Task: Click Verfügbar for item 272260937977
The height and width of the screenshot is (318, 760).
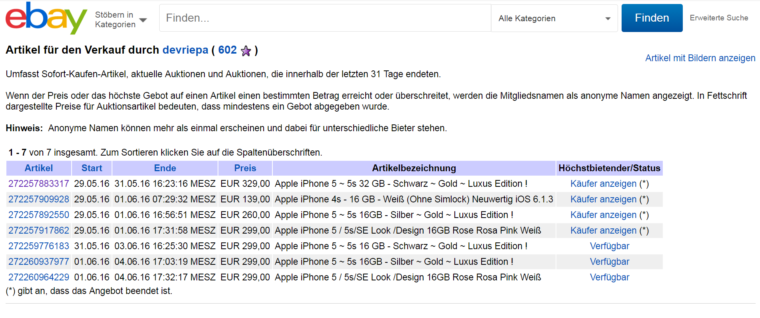Action: [x=610, y=262]
